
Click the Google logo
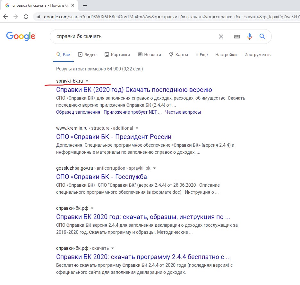coord(21,36)
